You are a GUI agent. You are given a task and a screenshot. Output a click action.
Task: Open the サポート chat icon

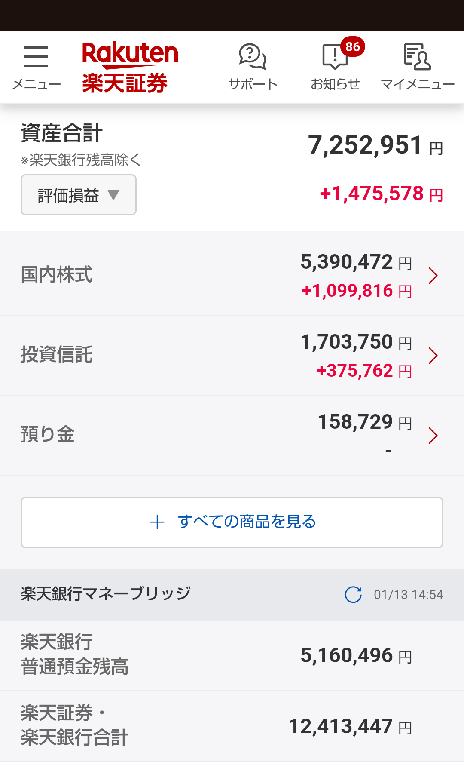(253, 56)
